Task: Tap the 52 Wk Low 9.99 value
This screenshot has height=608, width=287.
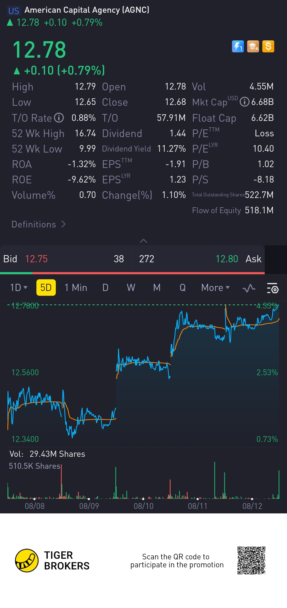Action: (87, 149)
